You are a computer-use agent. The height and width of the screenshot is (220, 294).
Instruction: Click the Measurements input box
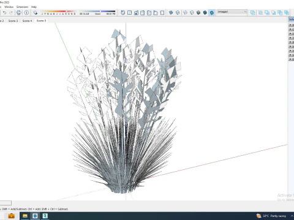[x=6, y=203]
